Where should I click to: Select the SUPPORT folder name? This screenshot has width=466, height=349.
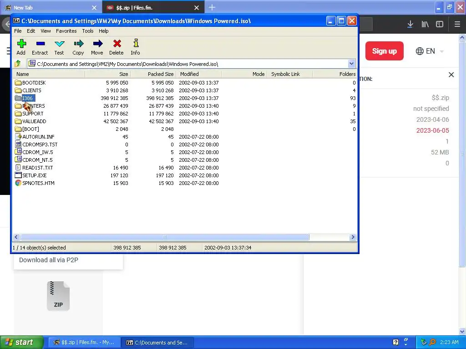point(33,113)
